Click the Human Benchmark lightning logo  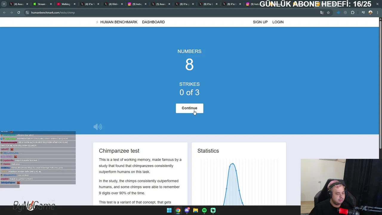pyautogui.click(x=97, y=22)
